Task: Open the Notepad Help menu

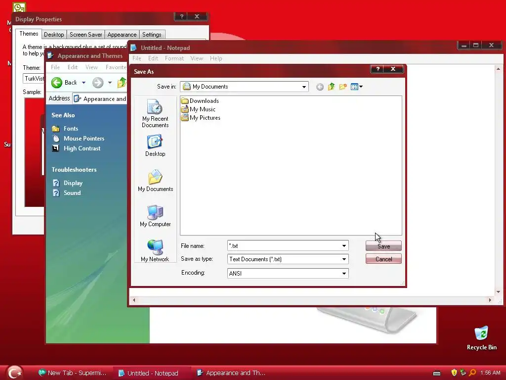Action: pyautogui.click(x=216, y=58)
